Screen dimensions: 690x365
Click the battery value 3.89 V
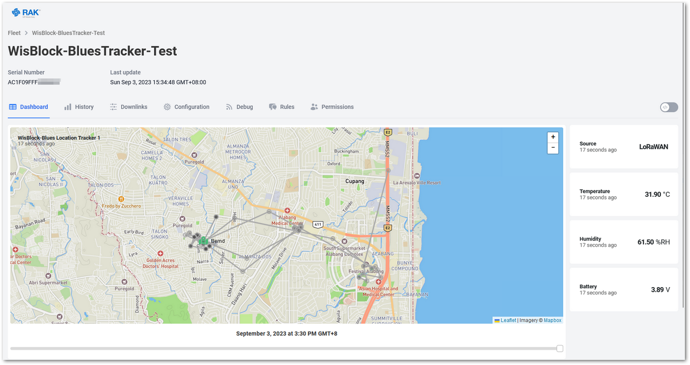point(660,290)
